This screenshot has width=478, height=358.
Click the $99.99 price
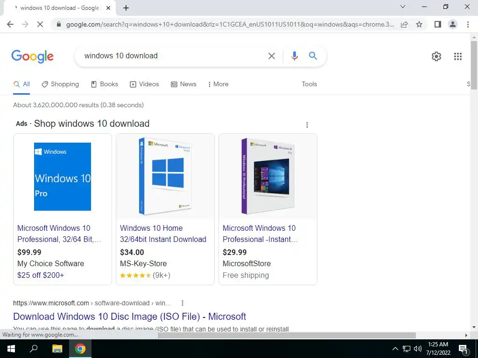click(x=29, y=252)
